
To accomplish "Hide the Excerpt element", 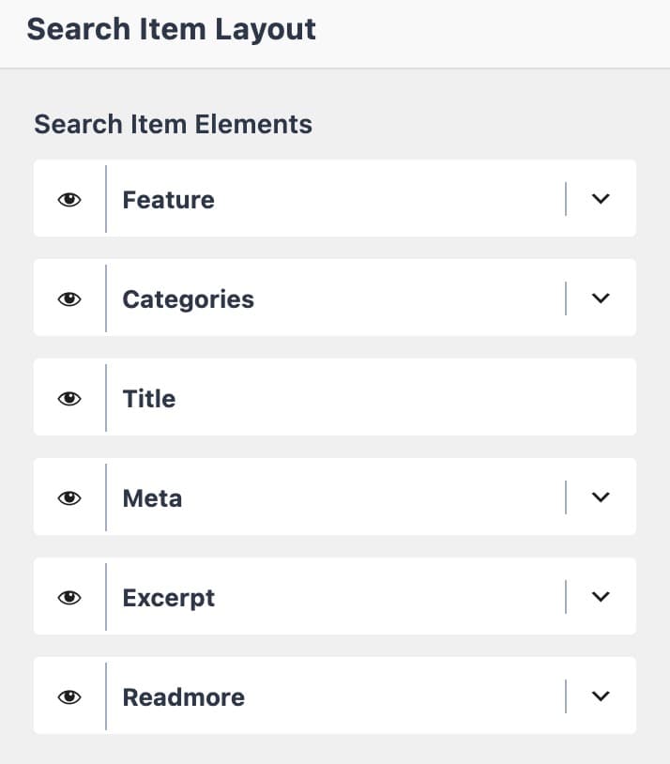I will pyautogui.click(x=70, y=597).
